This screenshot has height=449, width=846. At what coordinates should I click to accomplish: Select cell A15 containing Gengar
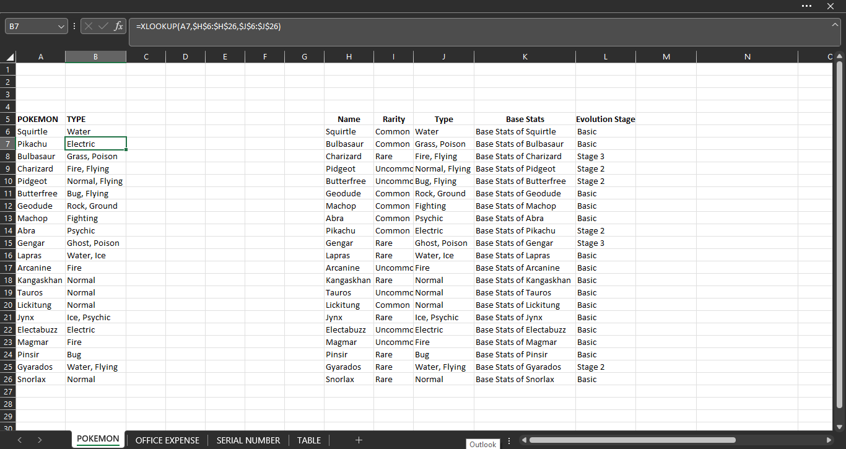(x=41, y=243)
